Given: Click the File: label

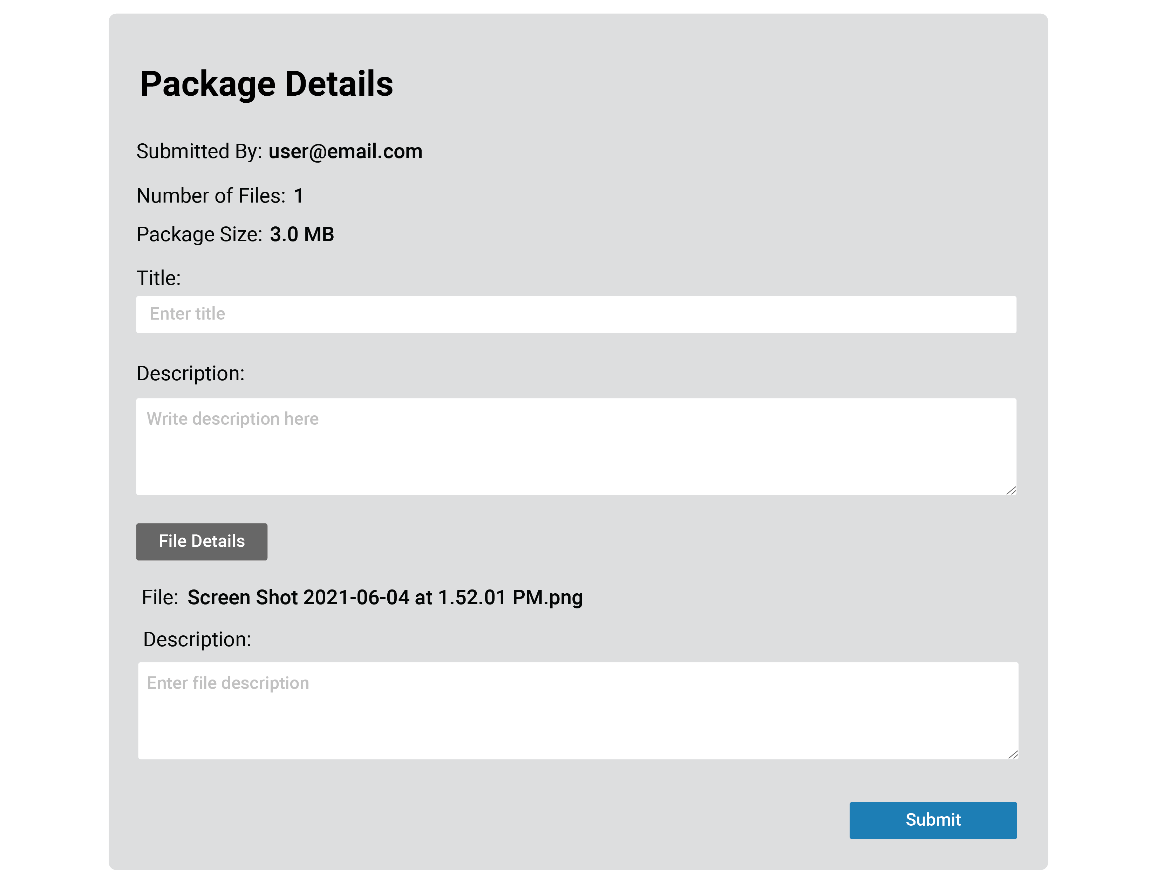Looking at the screenshot, I should 160,598.
